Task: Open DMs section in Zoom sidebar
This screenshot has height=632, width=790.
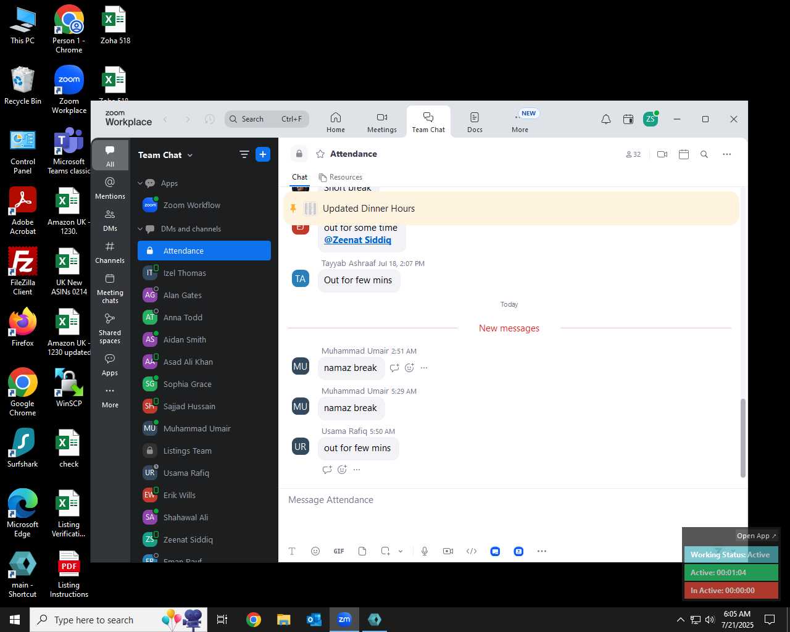Action: pyautogui.click(x=110, y=220)
